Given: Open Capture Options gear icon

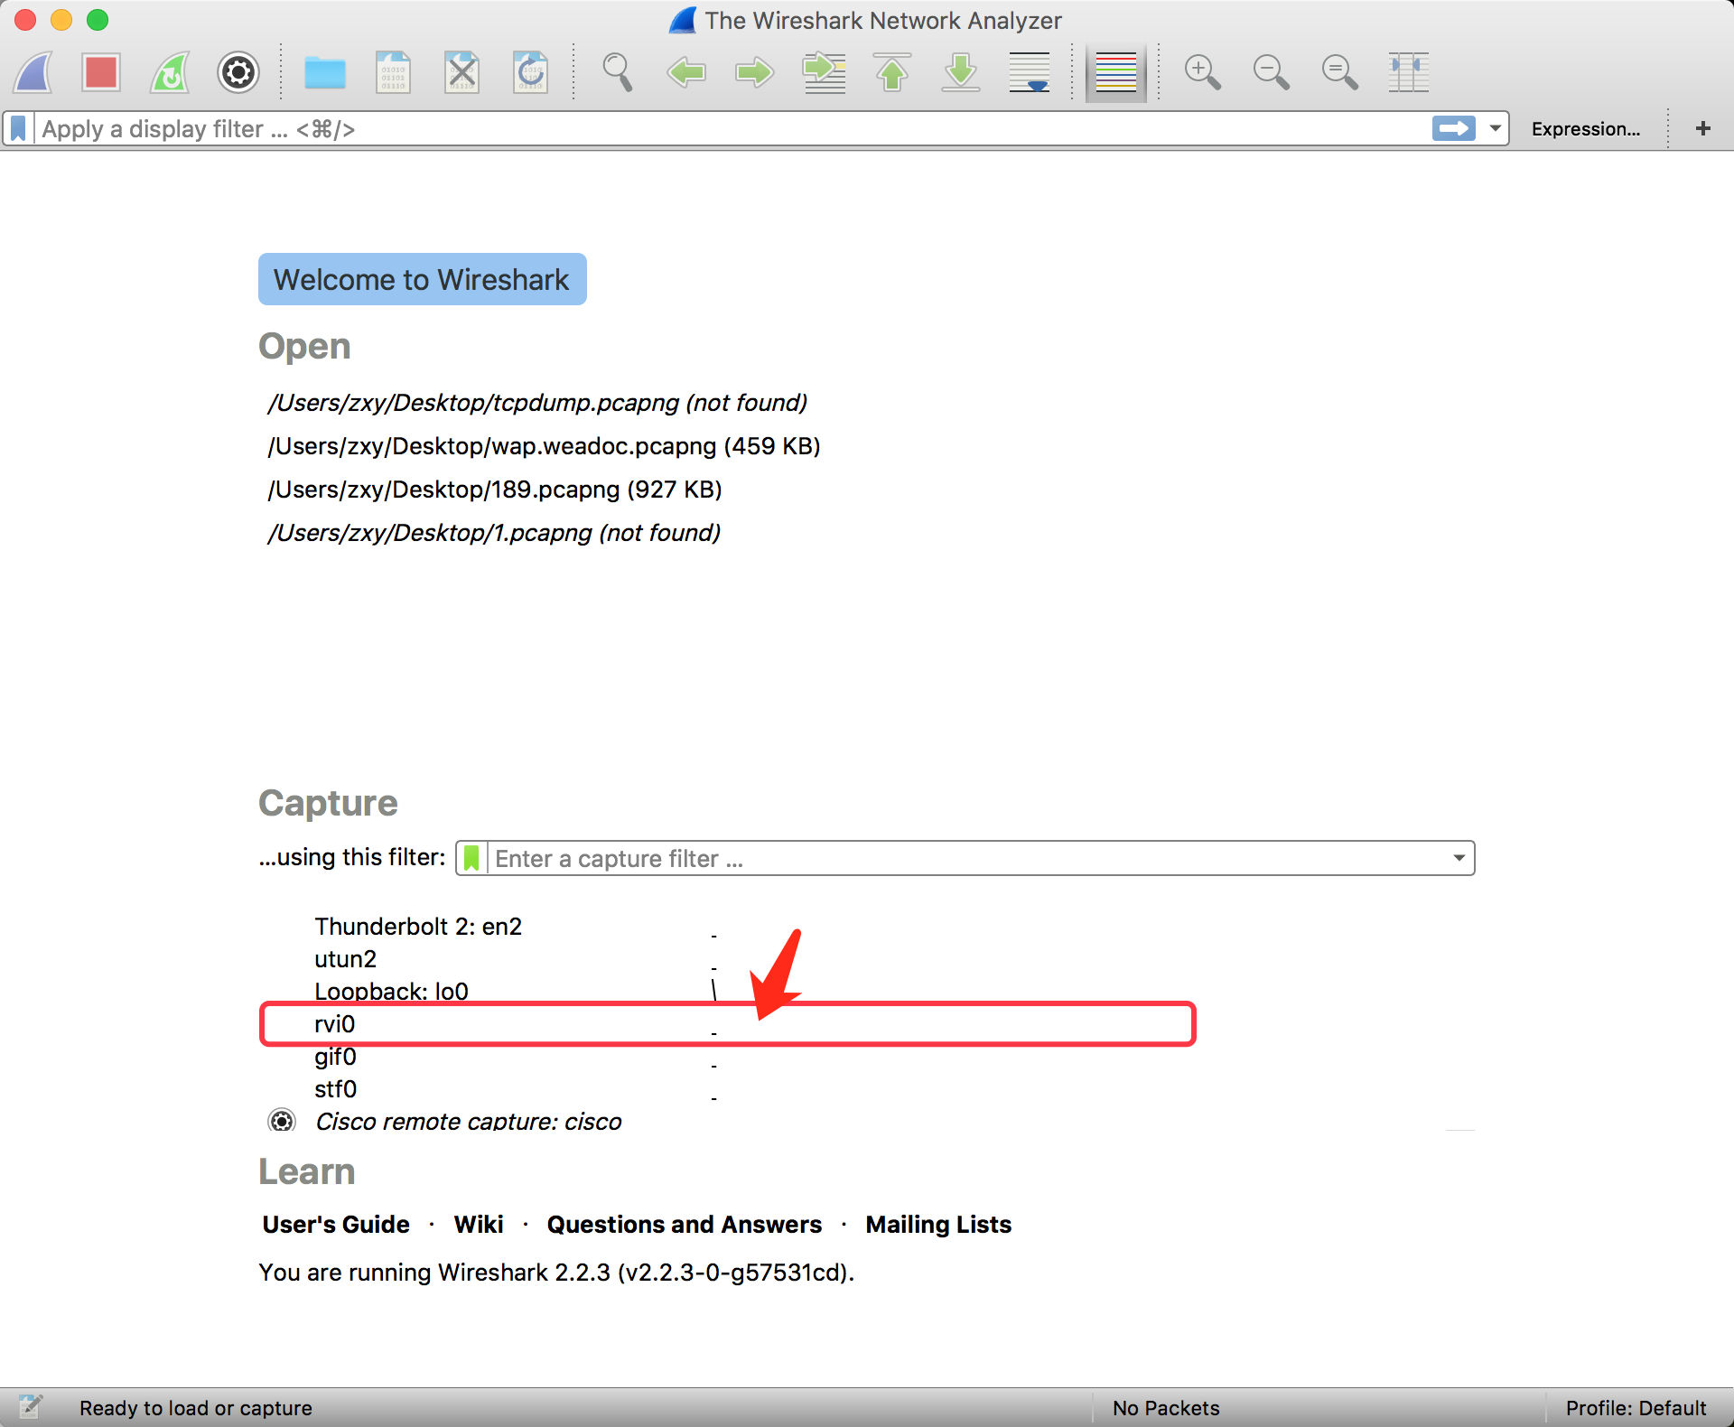Looking at the screenshot, I should click(x=238, y=72).
